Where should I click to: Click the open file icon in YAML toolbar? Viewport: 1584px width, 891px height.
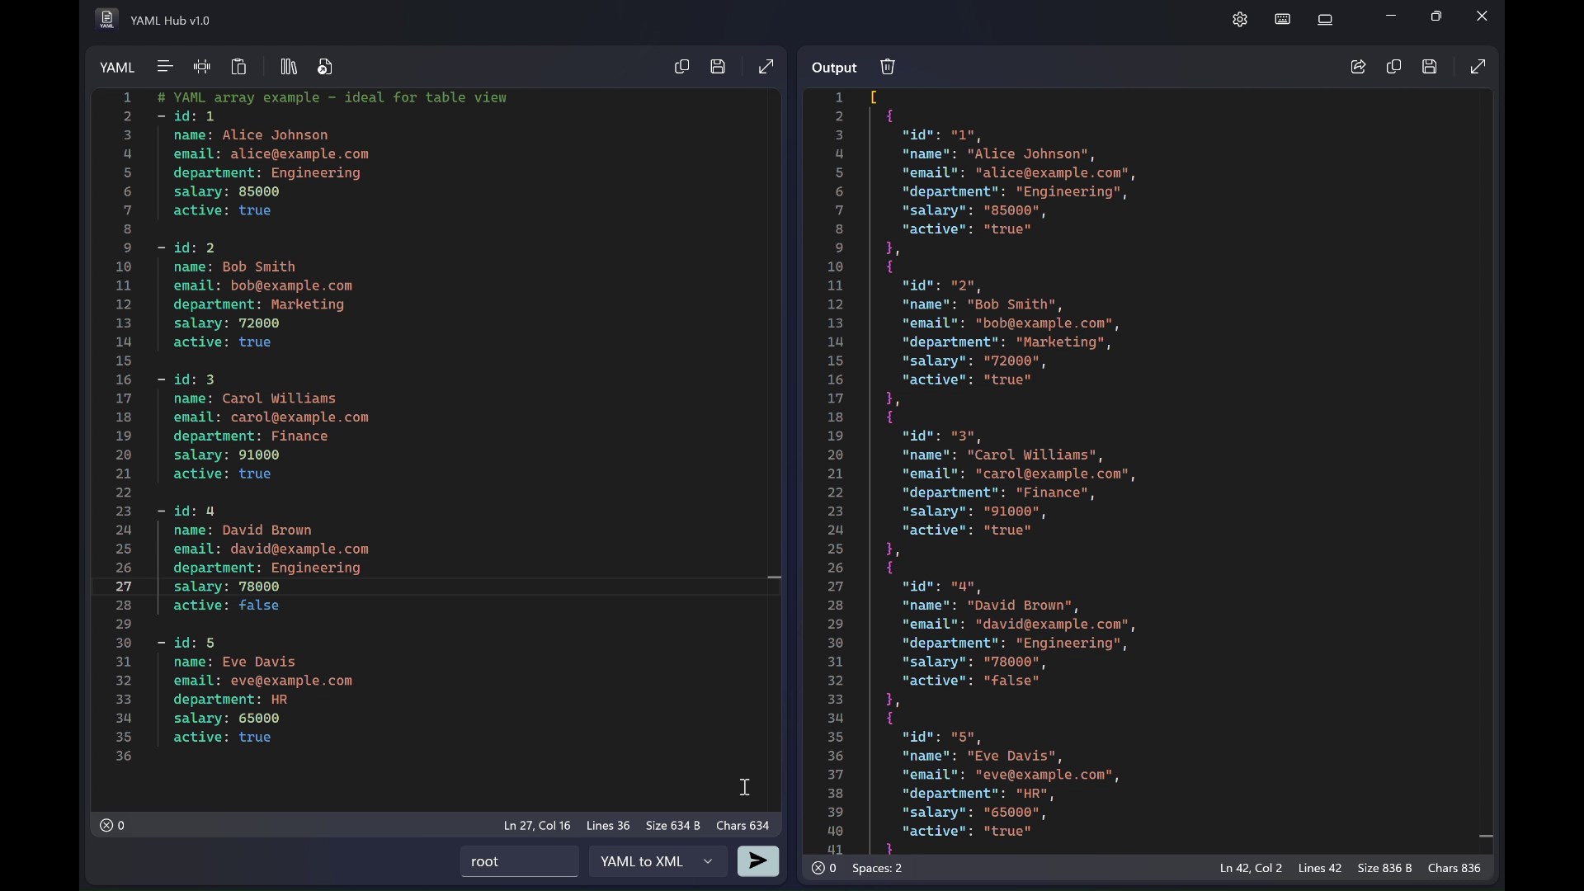(326, 67)
